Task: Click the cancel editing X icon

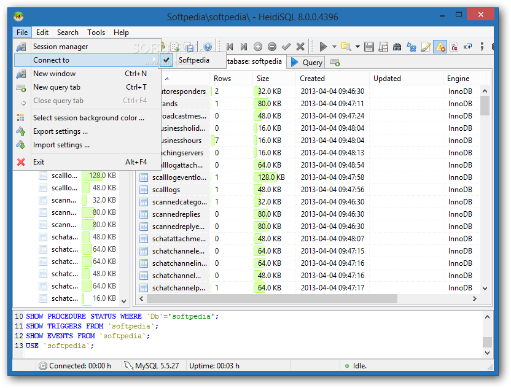Action: click(300, 47)
